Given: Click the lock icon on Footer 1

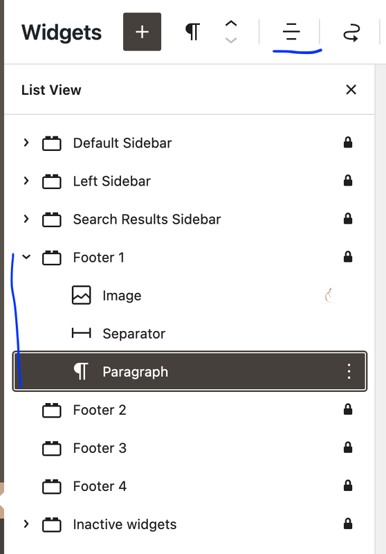Looking at the screenshot, I should (x=348, y=257).
